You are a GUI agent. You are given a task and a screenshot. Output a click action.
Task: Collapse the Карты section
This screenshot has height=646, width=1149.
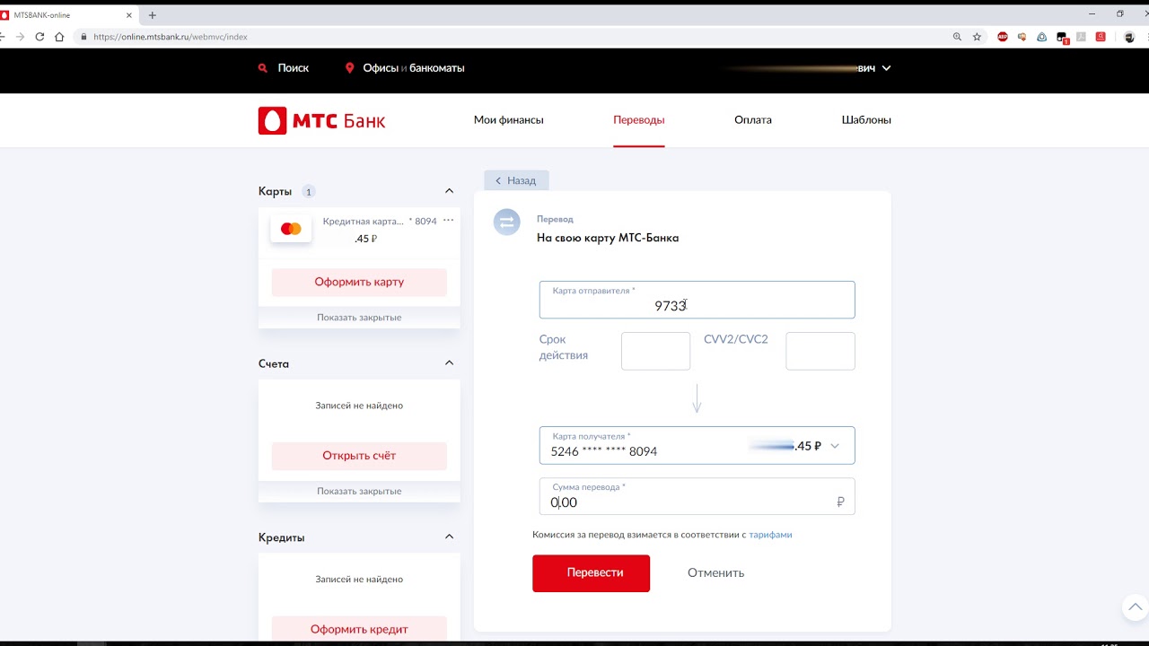[450, 191]
